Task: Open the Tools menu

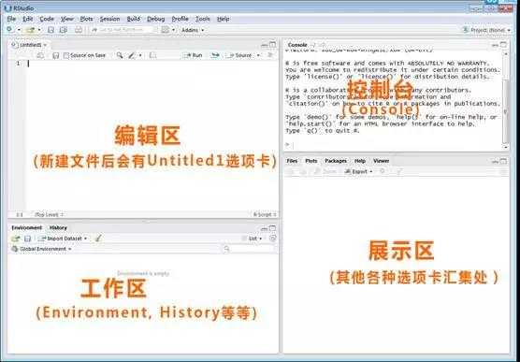Action: point(202,19)
